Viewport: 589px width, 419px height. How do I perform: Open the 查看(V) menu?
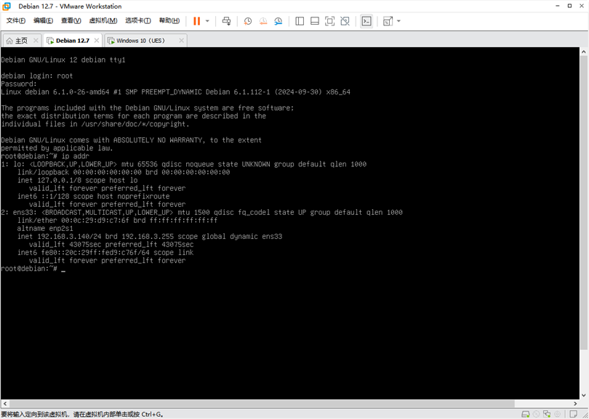tap(71, 20)
